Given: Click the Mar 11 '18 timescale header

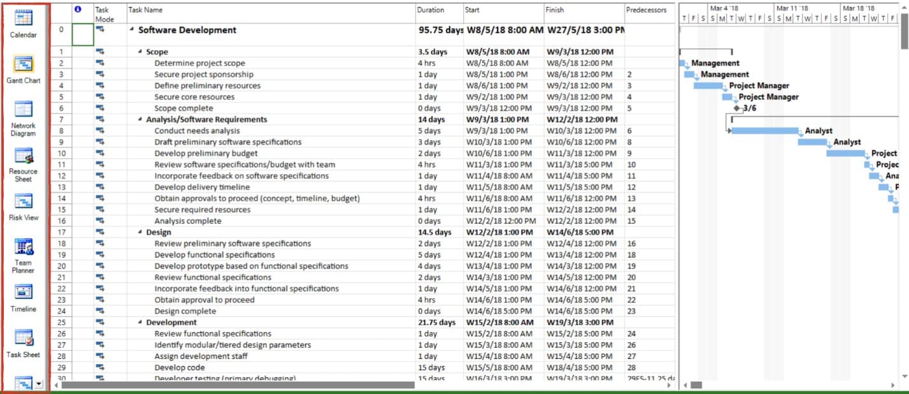Looking at the screenshot, I should tap(792, 8).
